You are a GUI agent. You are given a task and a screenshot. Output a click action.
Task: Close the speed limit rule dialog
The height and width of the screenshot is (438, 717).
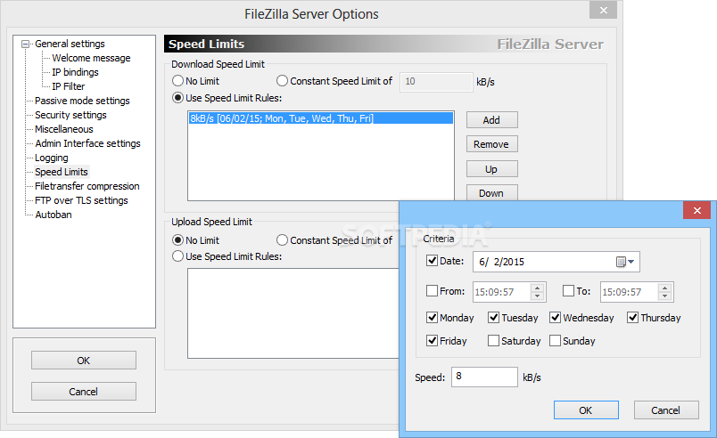click(696, 211)
